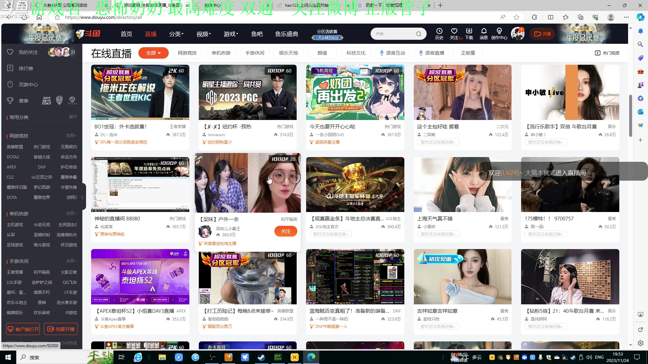Click in the 户外 search input field
This screenshot has width=648, height=364.
pos(393,34)
